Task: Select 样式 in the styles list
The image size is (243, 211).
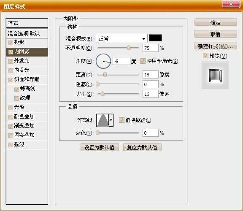Action: tap(27, 23)
